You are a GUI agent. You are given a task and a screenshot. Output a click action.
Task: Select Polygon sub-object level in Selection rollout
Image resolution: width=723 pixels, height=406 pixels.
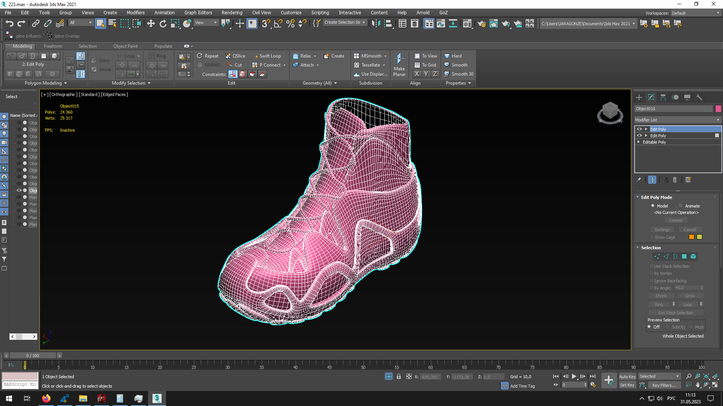pyautogui.click(x=684, y=257)
